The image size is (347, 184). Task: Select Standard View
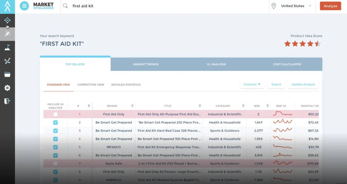(x=58, y=85)
